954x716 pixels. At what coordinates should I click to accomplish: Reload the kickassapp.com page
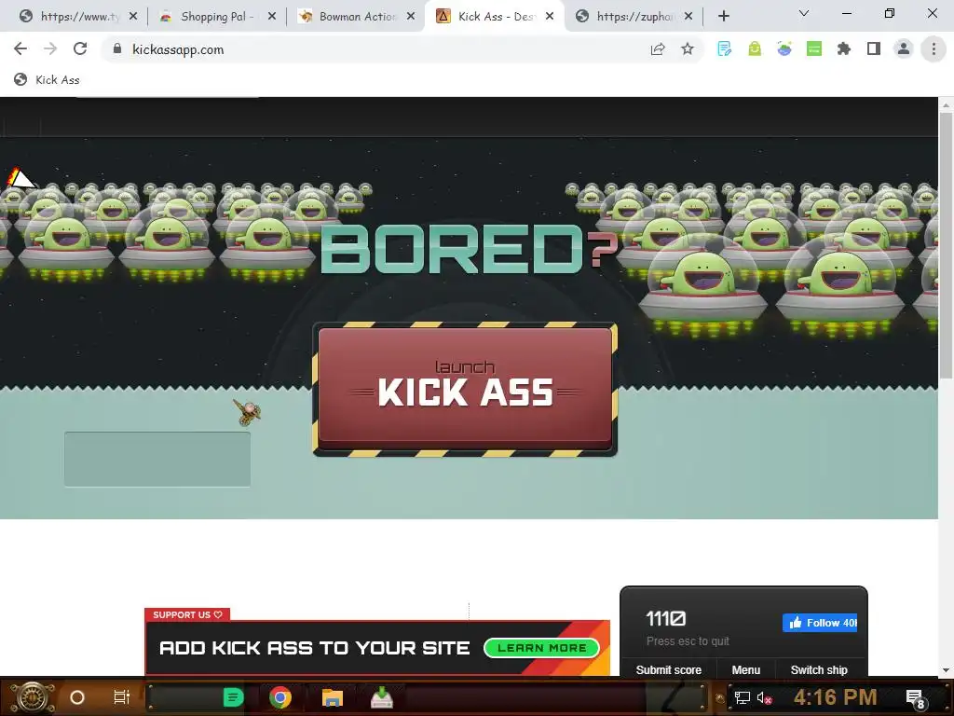[x=80, y=49]
